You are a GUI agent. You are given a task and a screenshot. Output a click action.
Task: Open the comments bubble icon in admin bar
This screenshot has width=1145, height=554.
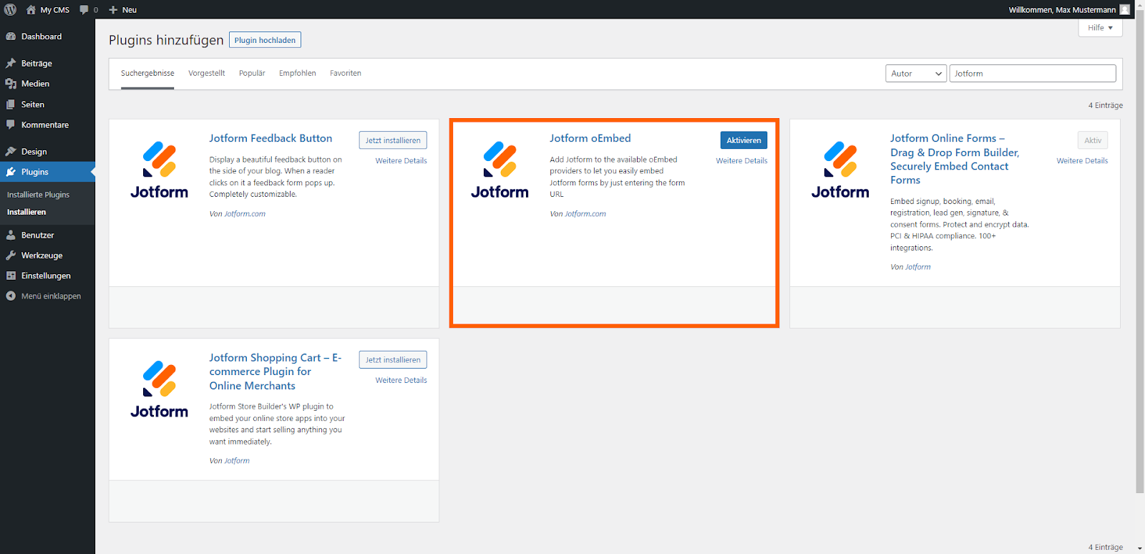pyautogui.click(x=84, y=9)
